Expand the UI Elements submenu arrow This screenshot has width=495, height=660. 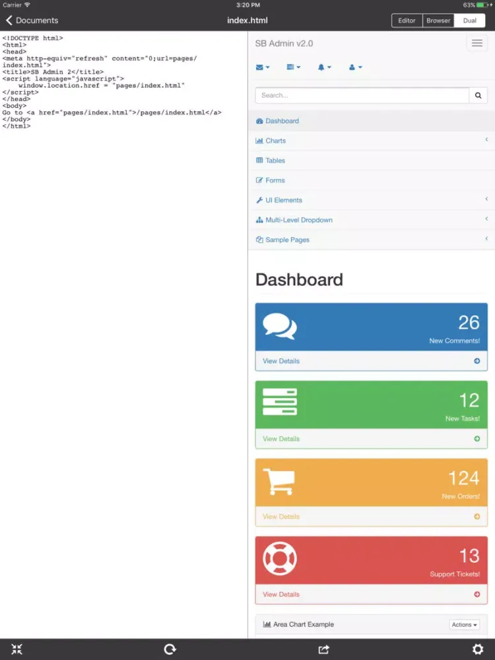click(x=486, y=199)
